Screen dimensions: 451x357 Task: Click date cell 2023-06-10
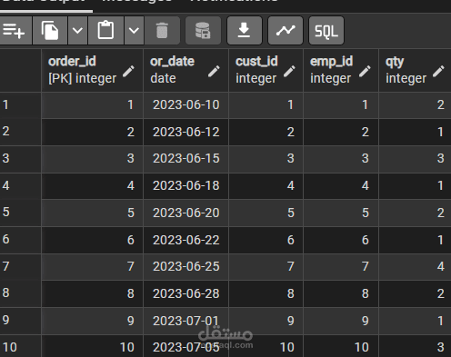185,105
